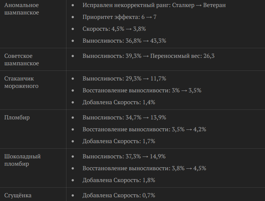The width and height of the screenshot is (265, 201).
Task: Select the line "Сталкер → Ветеран" rank fix
Action: coord(154,5)
